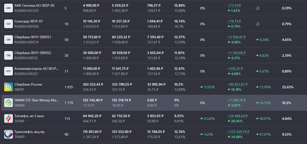The width and height of the screenshot is (307, 144).
Task: Click dividends 15 768,05 ₽ for Транснефть
Action: [156, 132]
